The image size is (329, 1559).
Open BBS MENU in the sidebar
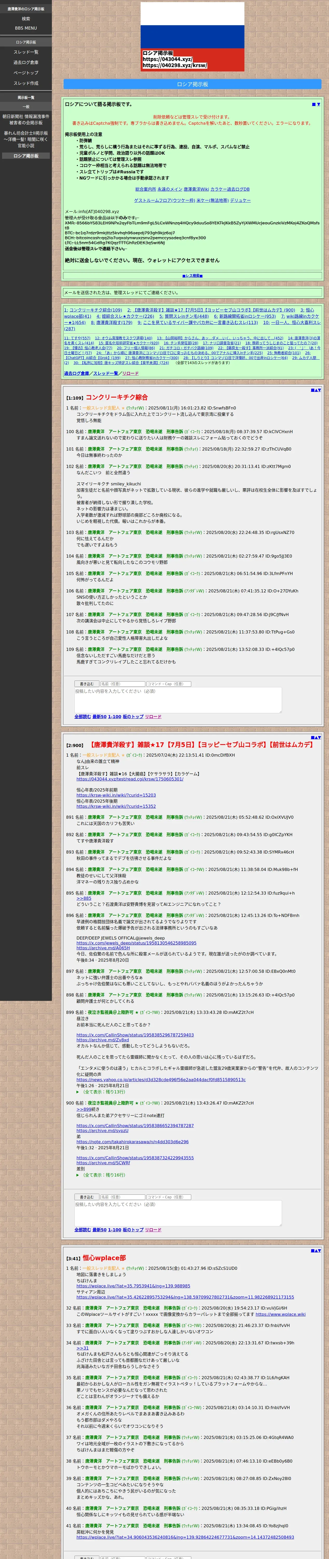(x=26, y=28)
